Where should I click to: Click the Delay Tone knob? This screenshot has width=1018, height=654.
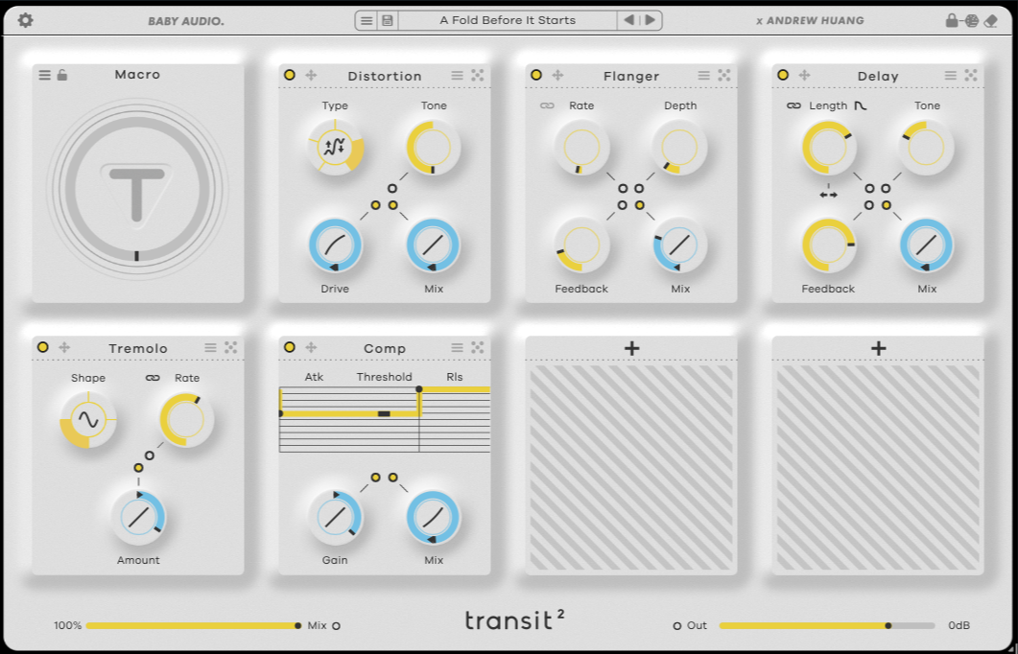(927, 148)
